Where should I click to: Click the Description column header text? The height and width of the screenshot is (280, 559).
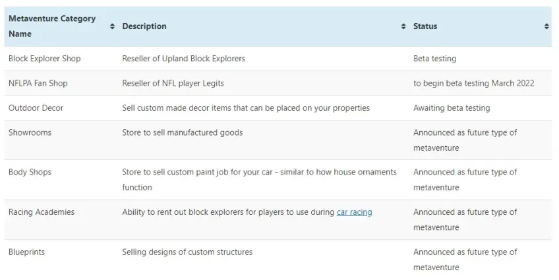click(x=144, y=26)
